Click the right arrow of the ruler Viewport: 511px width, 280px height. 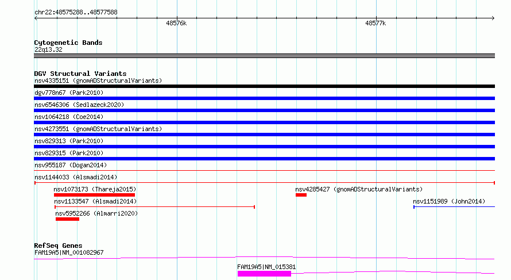pyautogui.click(x=493, y=18)
